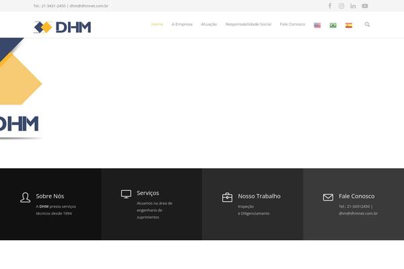Click the large DHM slider image
Viewport: 404px width, 269px height.
click(x=21, y=89)
